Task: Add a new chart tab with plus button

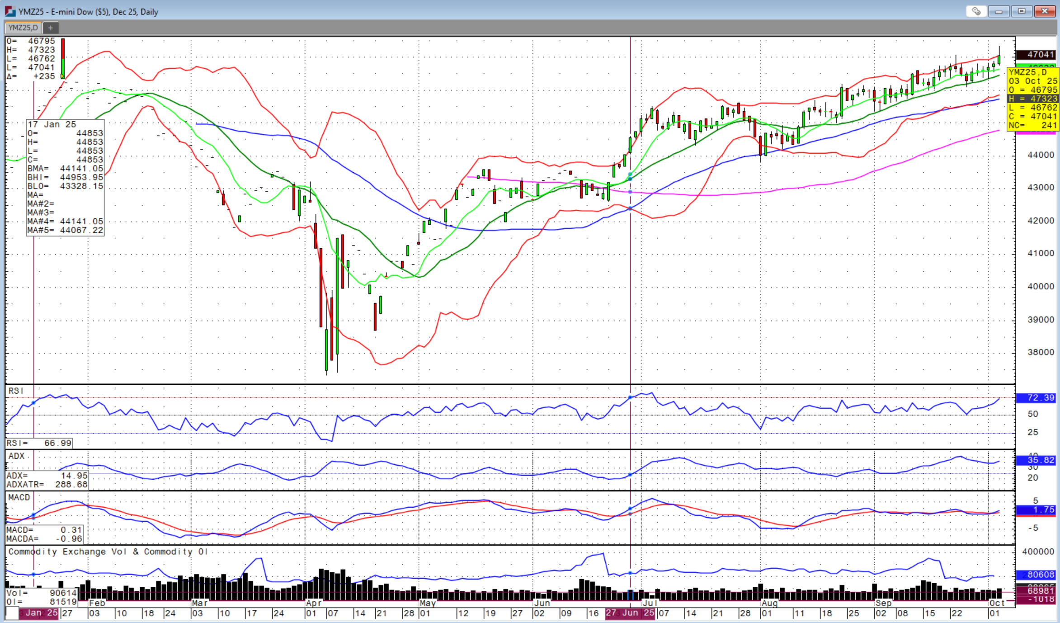Action: pos(51,28)
